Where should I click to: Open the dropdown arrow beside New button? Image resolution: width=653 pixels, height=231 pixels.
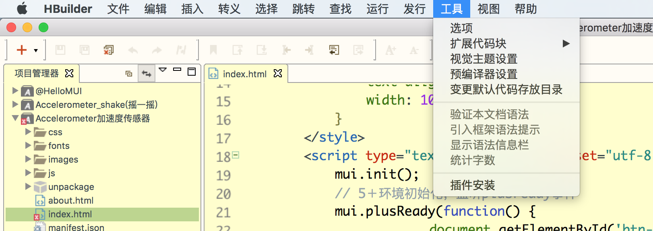[36, 50]
